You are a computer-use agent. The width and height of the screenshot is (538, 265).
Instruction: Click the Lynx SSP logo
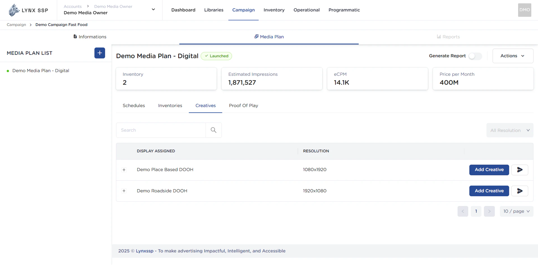(x=28, y=10)
